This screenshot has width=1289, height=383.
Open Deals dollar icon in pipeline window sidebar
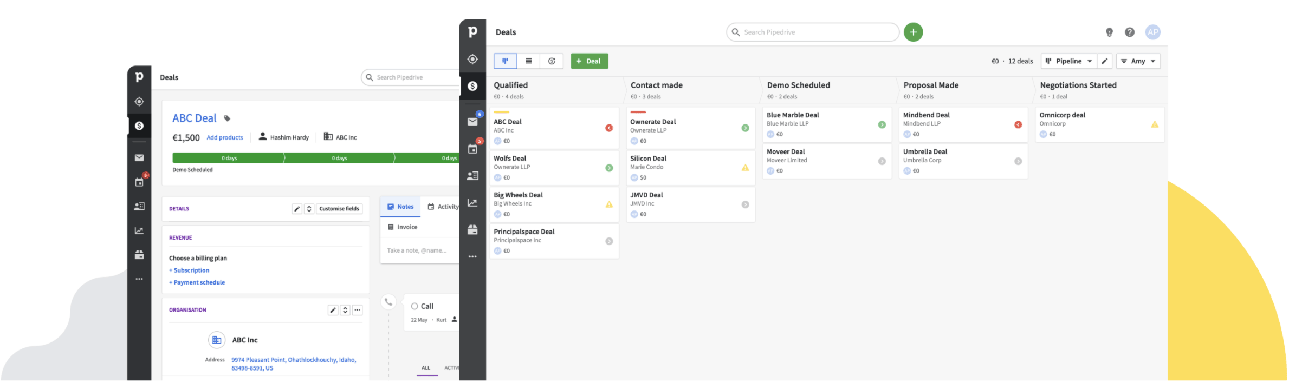tap(472, 86)
